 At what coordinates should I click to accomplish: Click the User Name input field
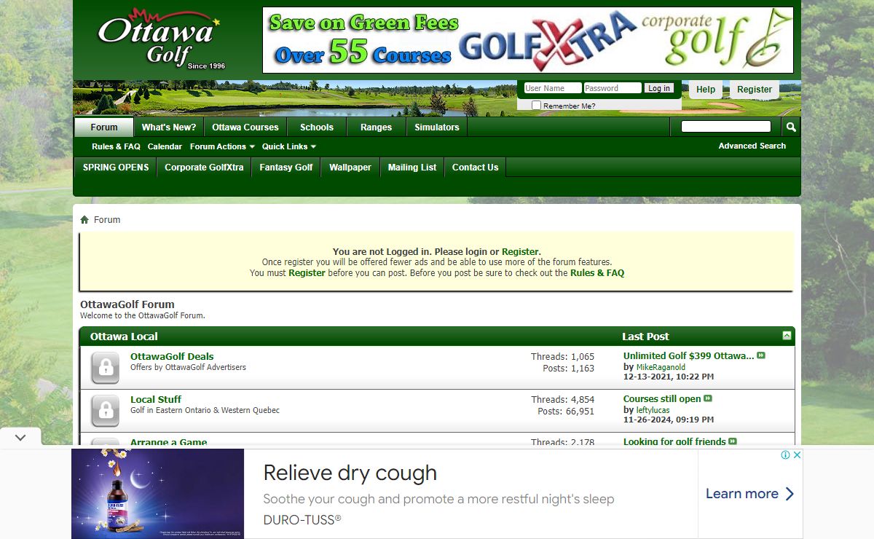point(553,88)
